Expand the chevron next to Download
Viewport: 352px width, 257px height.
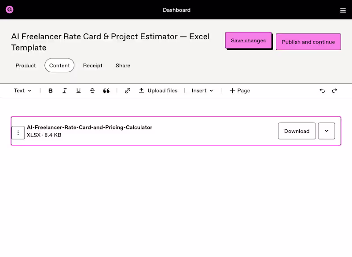[x=326, y=131]
